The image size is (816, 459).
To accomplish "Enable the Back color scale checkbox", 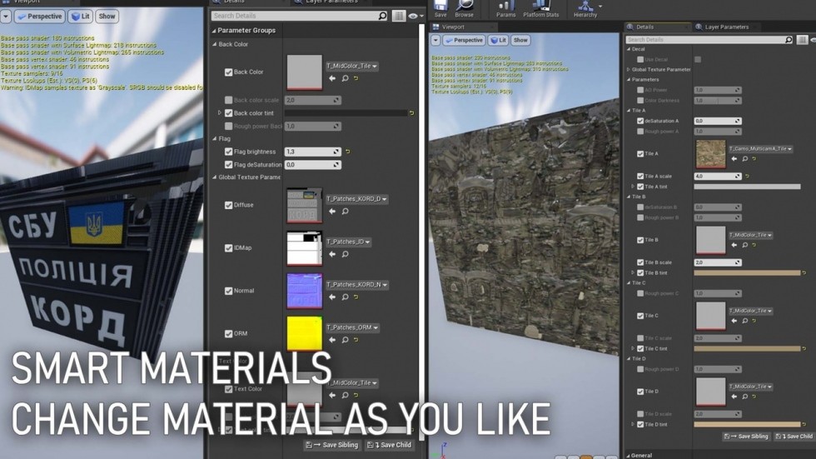I will tap(228, 100).
